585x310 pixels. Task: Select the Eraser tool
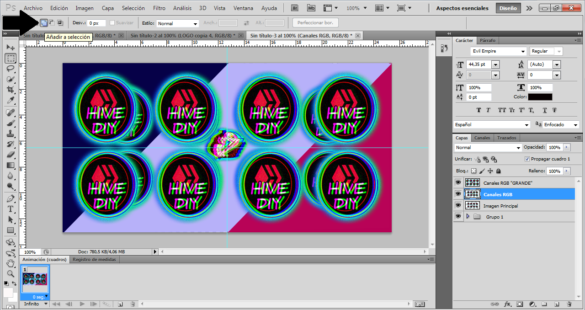11,155
